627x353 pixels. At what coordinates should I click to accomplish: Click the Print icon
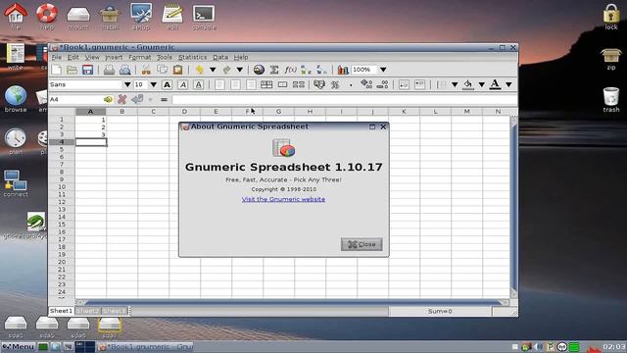point(109,70)
